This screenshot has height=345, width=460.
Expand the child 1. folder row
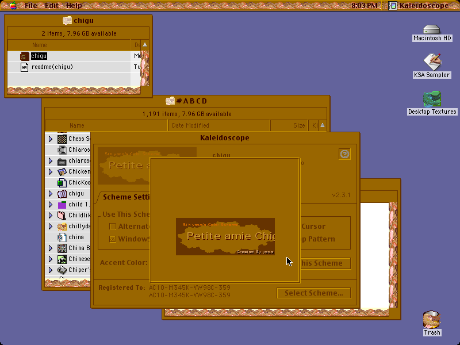(51, 205)
